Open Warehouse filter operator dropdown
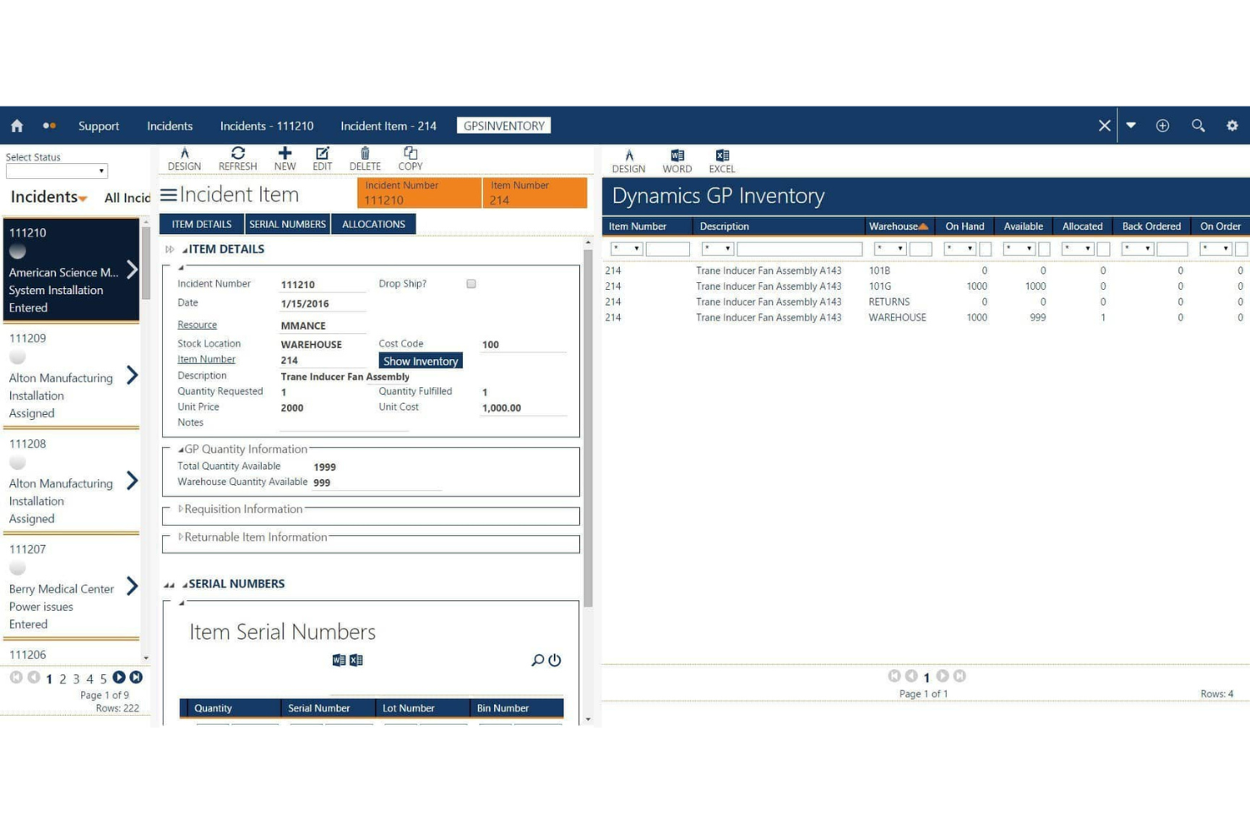The height and width of the screenshot is (834, 1250). pos(890,248)
